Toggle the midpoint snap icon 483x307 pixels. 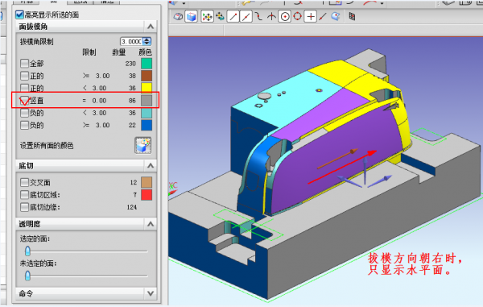246,16
